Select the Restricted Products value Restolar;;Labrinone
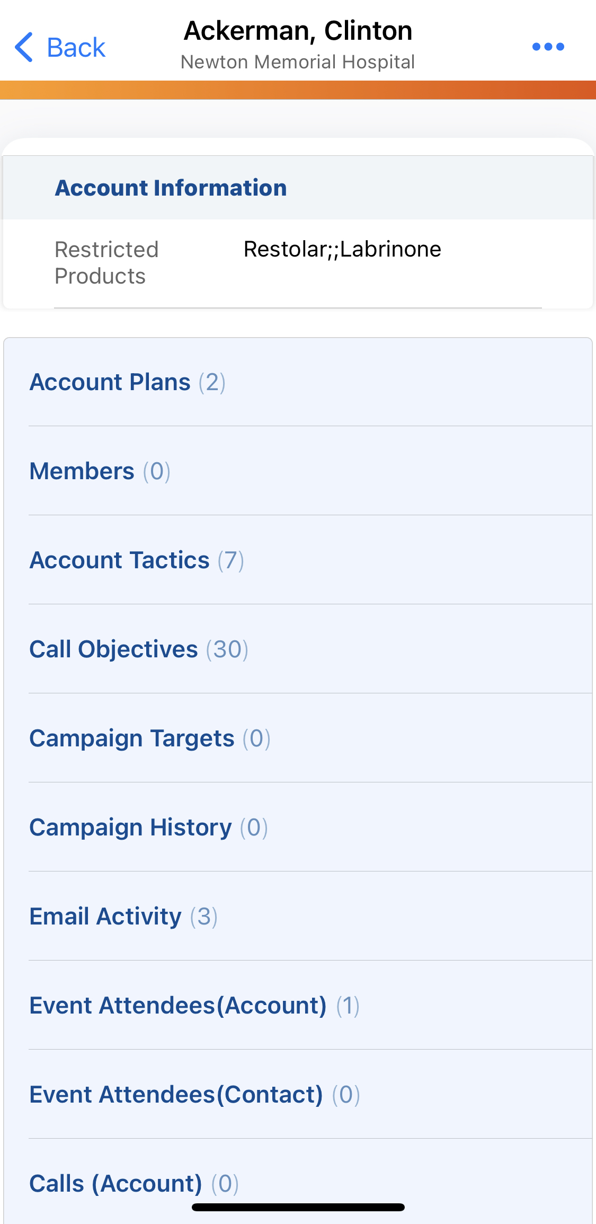This screenshot has height=1224, width=596. 342,249
